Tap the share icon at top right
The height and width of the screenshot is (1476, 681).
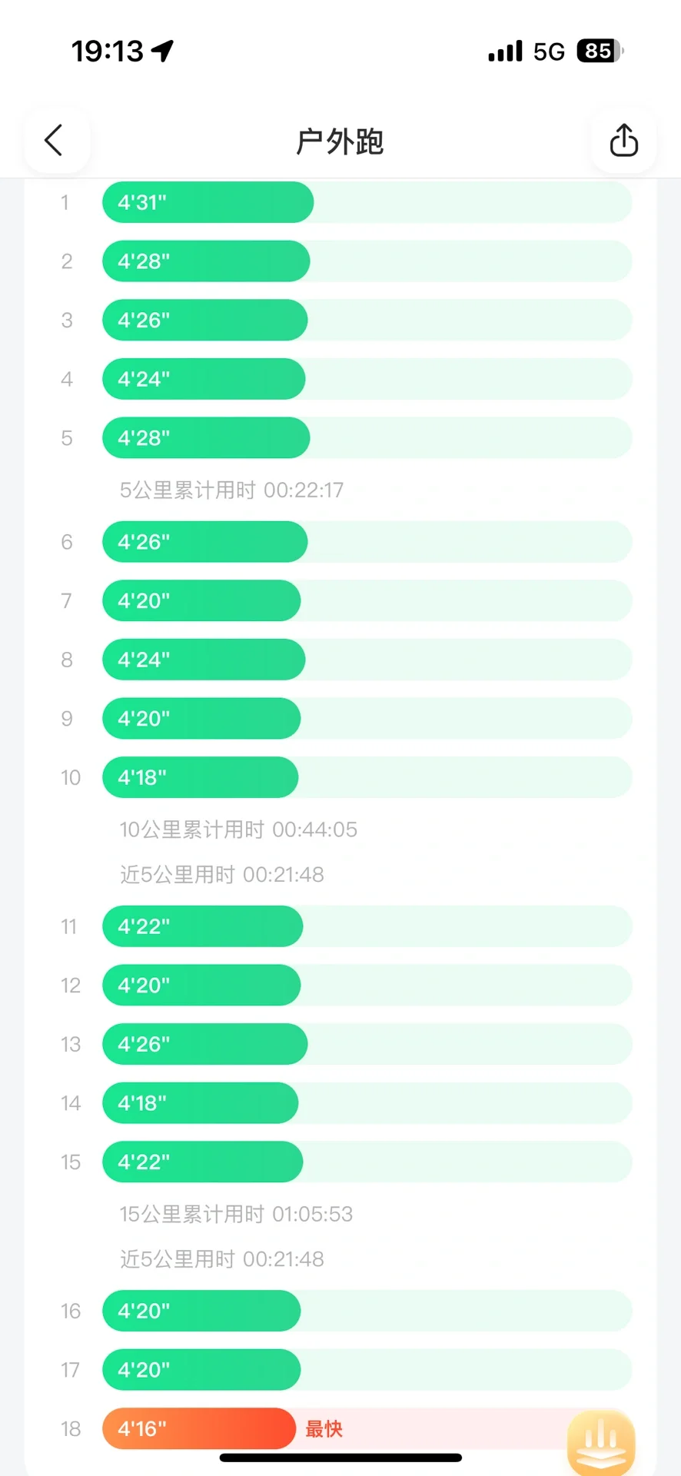(623, 141)
